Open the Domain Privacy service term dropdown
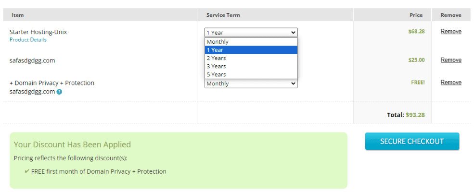This screenshot has height=192, width=474. click(251, 84)
